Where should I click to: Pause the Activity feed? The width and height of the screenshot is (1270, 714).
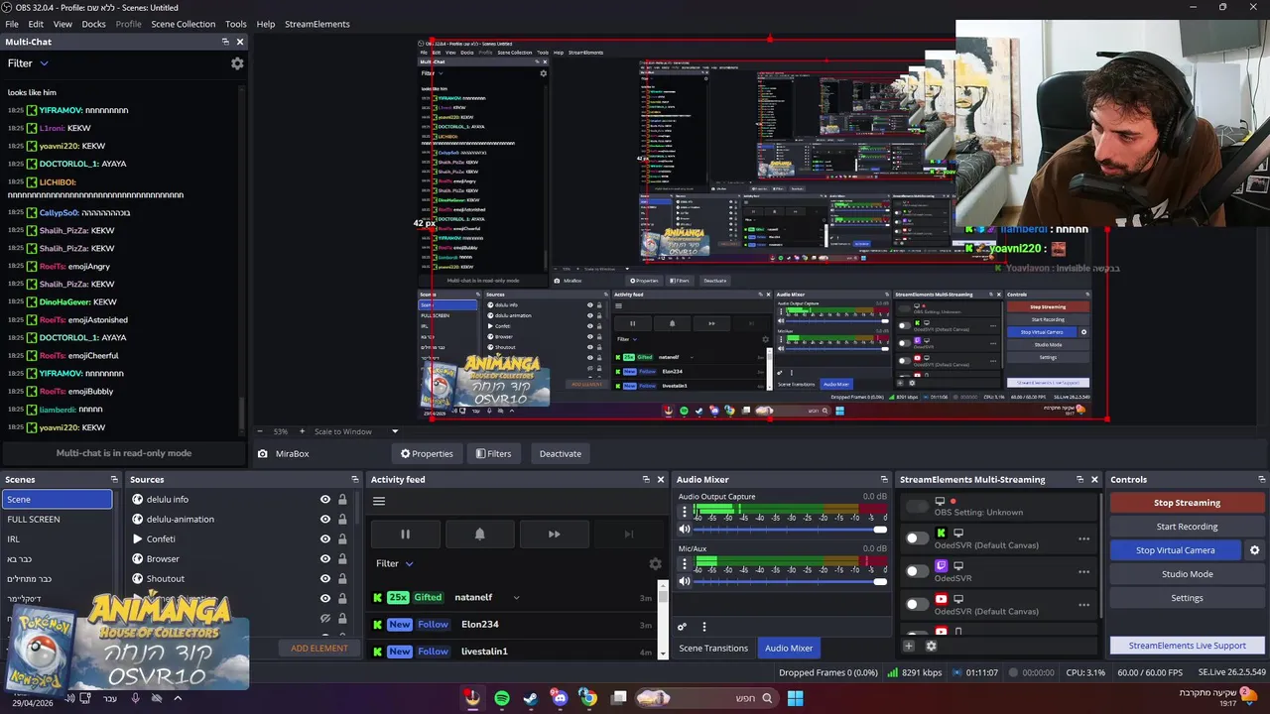[x=405, y=535]
